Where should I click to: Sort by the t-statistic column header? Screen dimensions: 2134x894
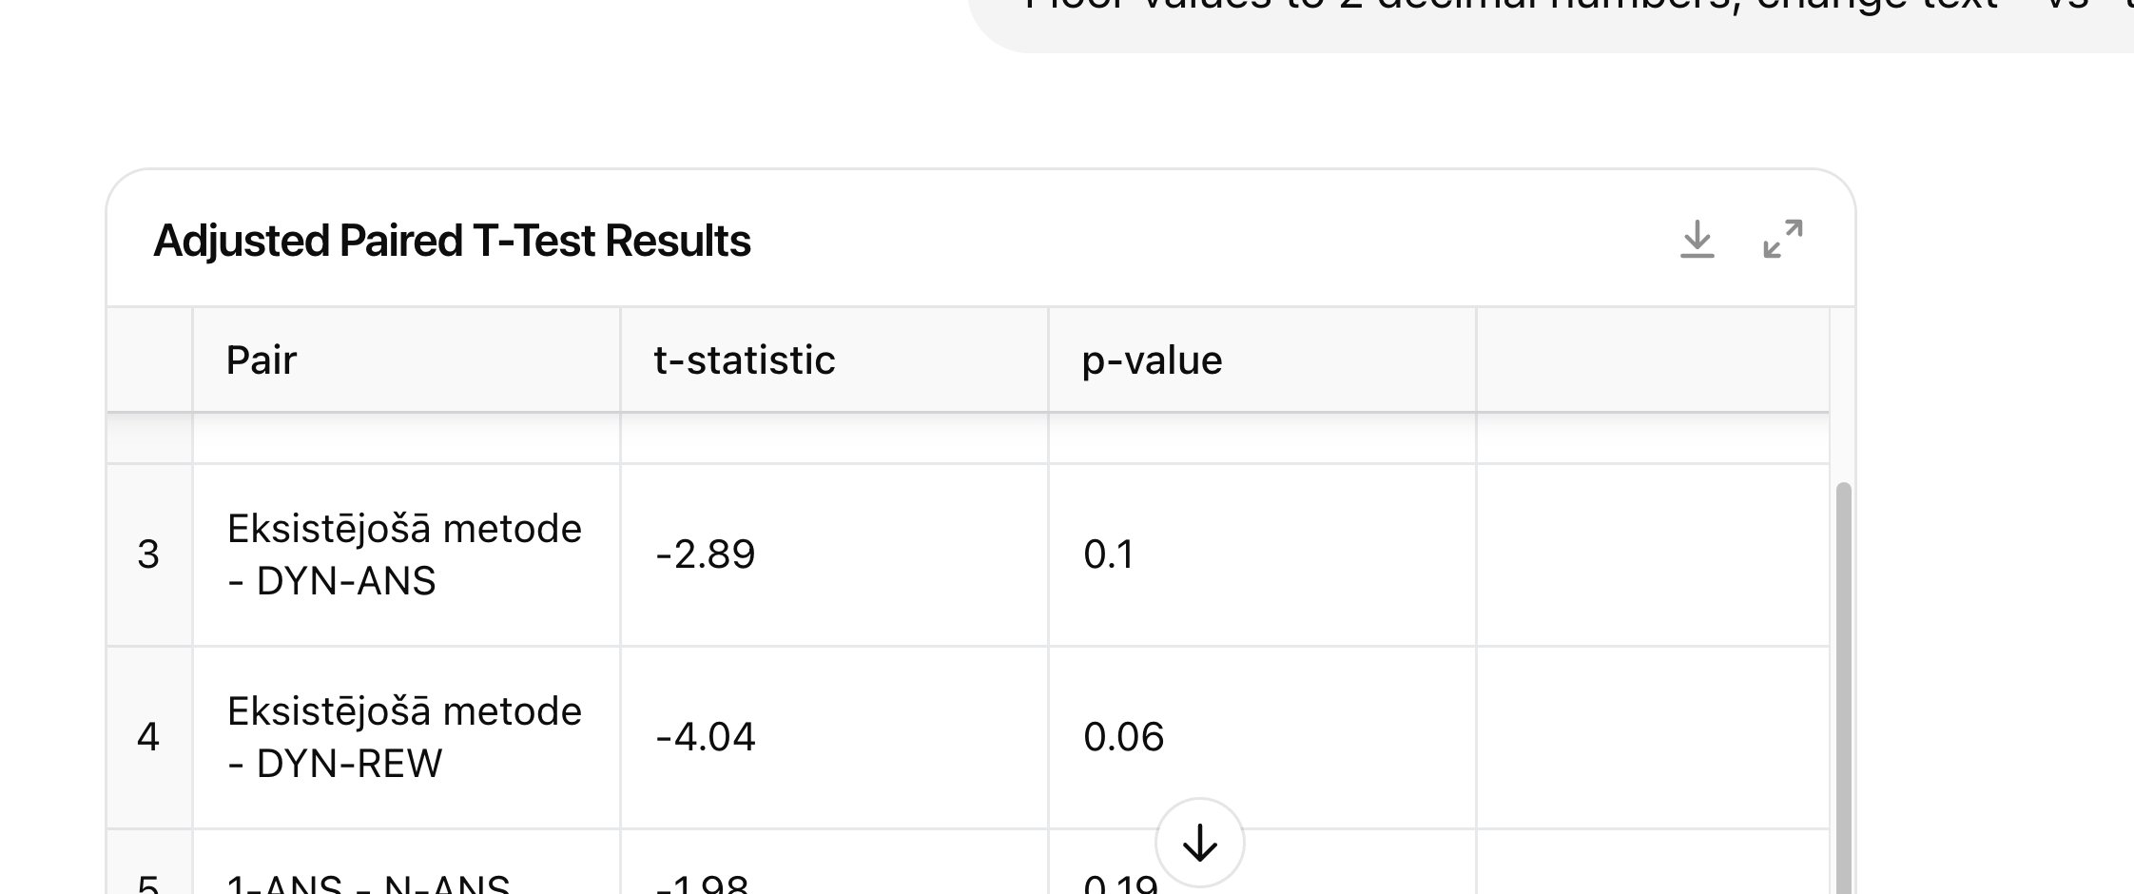[835, 360]
